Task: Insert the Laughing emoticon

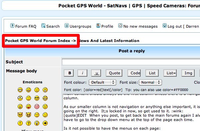Action: [45, 98]
